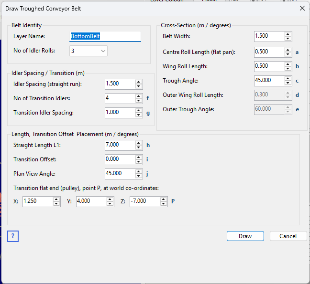This screenshot has height=284, width=310.
Task: Decrease Plan View Angle value
Action: (139, 176)
